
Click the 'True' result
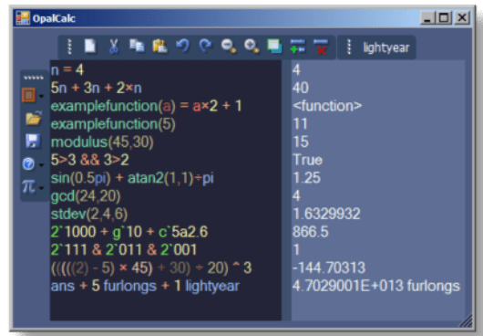pyautogui.click(x=307, y=160)
